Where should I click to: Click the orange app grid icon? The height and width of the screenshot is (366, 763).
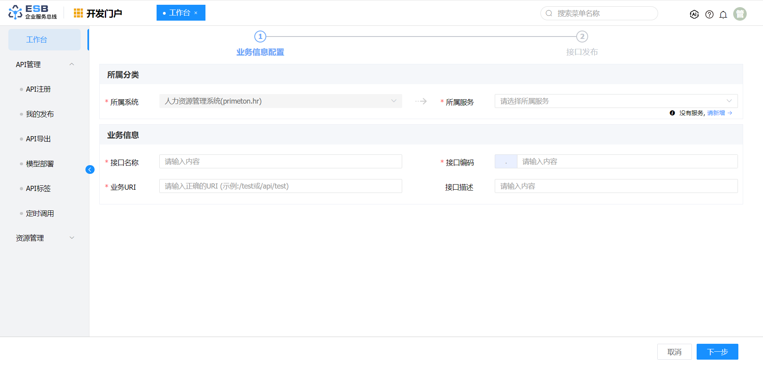tap(78, 13)
